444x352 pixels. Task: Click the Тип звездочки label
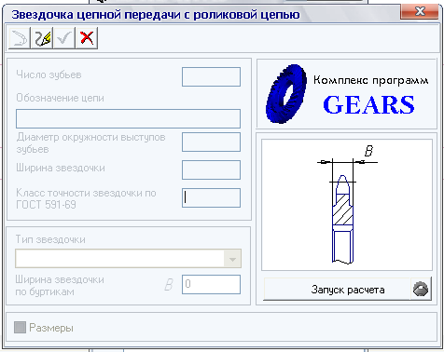(x=50, y=239)
